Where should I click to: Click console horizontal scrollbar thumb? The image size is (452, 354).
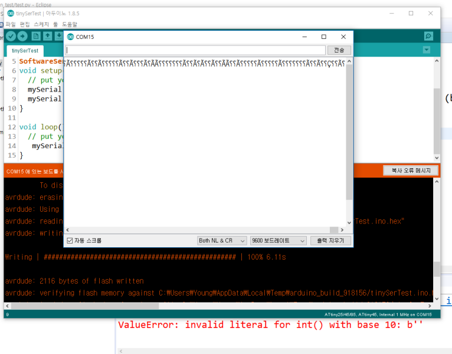coord(85,306)
